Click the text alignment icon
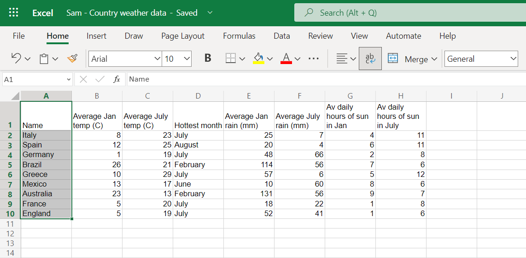The image size is (526, 258). click(341, 59)
